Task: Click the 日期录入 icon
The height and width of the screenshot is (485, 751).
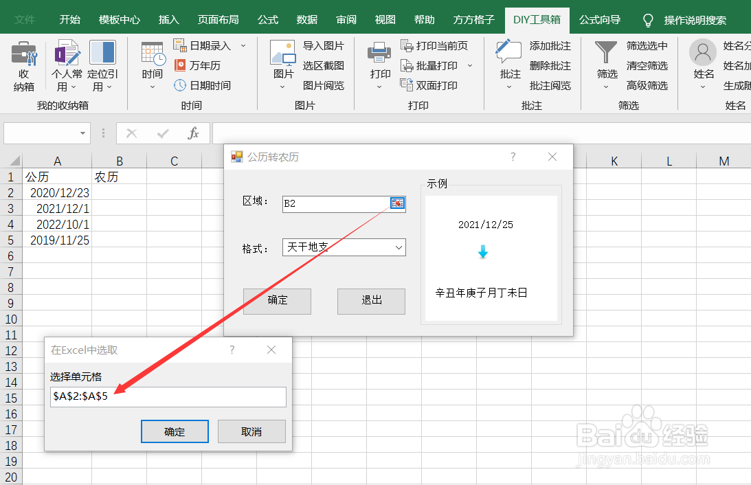Action: point(179,45)
